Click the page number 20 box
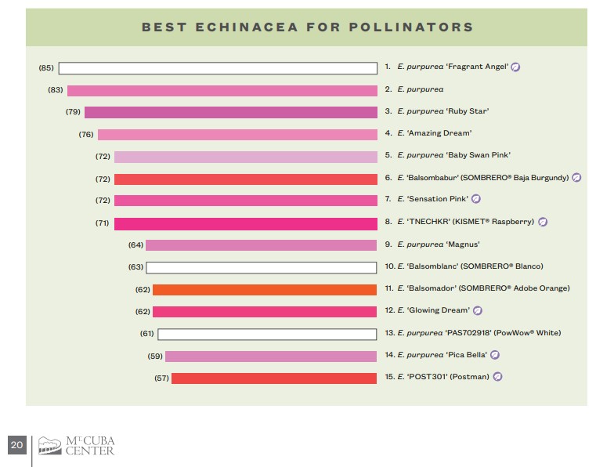This screenshot has height=467, width=614. click(17, 445)
